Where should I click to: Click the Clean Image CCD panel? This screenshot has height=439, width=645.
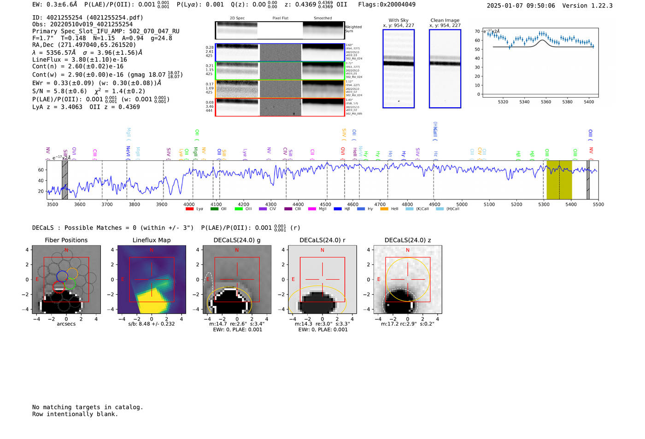coord(445,69)
